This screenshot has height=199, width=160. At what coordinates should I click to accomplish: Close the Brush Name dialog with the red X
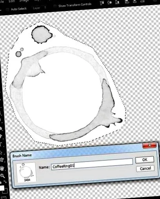point(149,145)
